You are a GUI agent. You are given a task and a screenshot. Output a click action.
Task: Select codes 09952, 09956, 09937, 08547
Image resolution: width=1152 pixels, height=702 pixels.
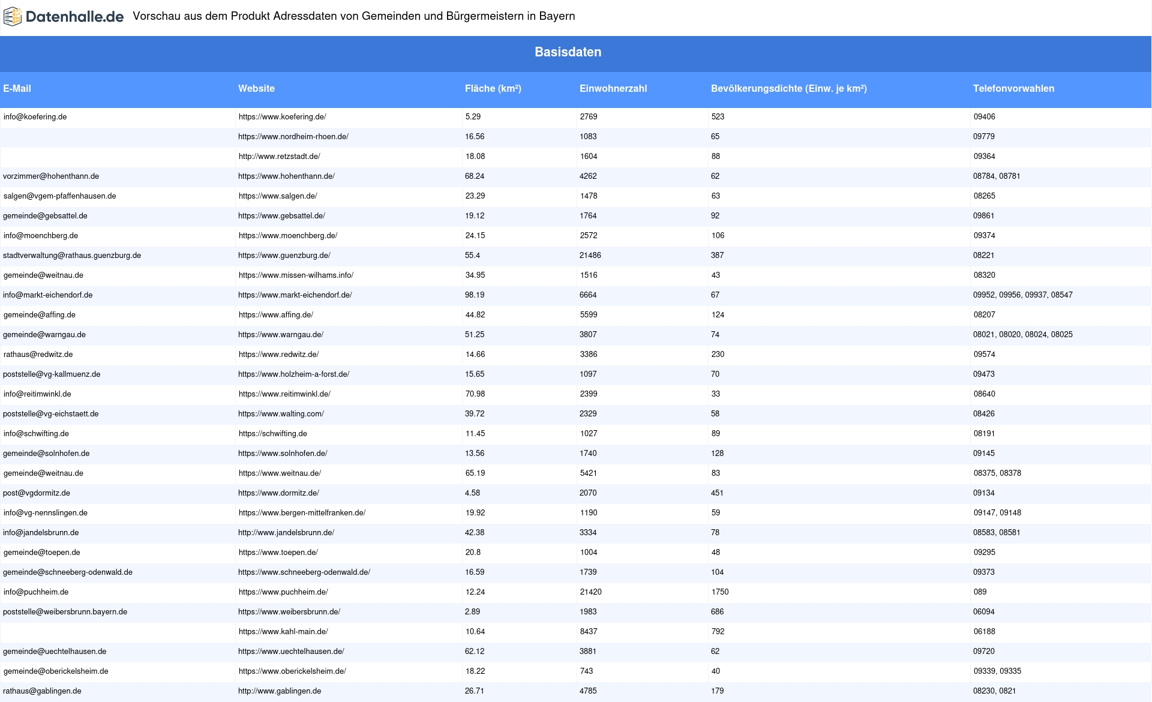[x=1022, y=295]
